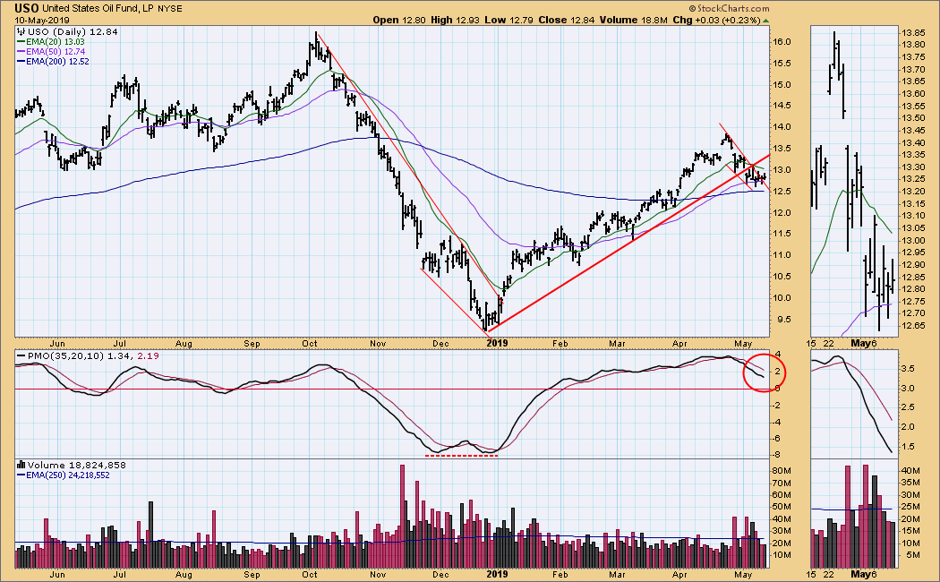Click the 22 date label under zoom volume panel
This screenshot has height=582, width=940.
[828, 574]
